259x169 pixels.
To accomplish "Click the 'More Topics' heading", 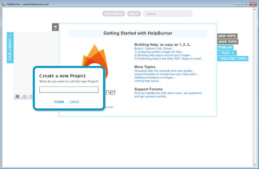I will point(145,67).
